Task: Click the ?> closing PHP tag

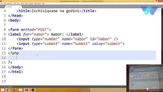Action: [x=10, y=62]
